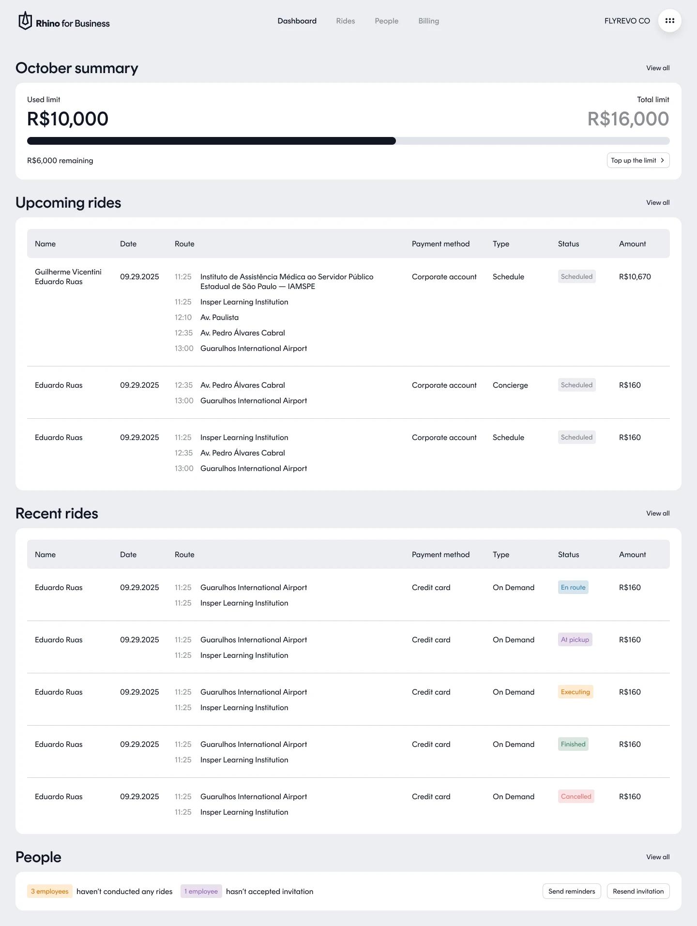
Task: Click the Instituto de Assistência Médica route stop
Action: (x=287, y=281)
